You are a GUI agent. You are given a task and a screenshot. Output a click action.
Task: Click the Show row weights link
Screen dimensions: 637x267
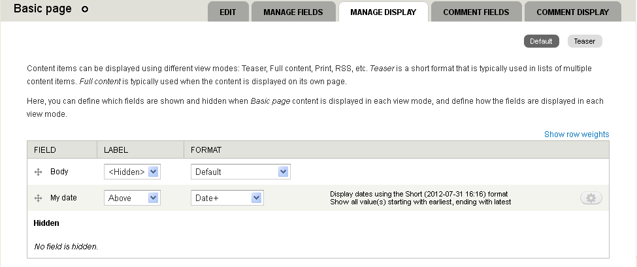tap(576, 134)
